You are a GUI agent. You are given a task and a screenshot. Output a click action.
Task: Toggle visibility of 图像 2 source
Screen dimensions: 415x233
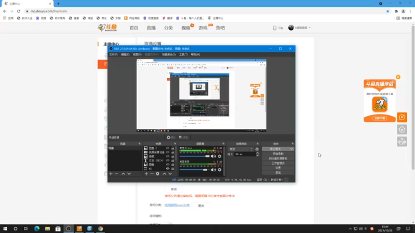click(x=168, y=148)
